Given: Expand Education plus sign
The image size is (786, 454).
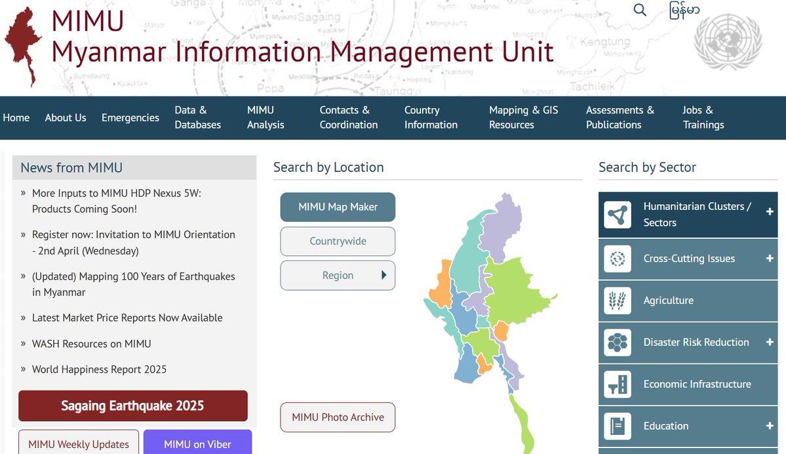Looking at the screenshot, I should [770, 426].
